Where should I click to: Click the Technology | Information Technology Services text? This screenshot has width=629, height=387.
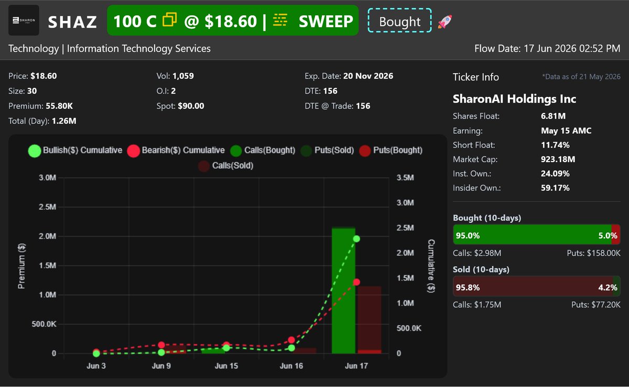point(110,49)
